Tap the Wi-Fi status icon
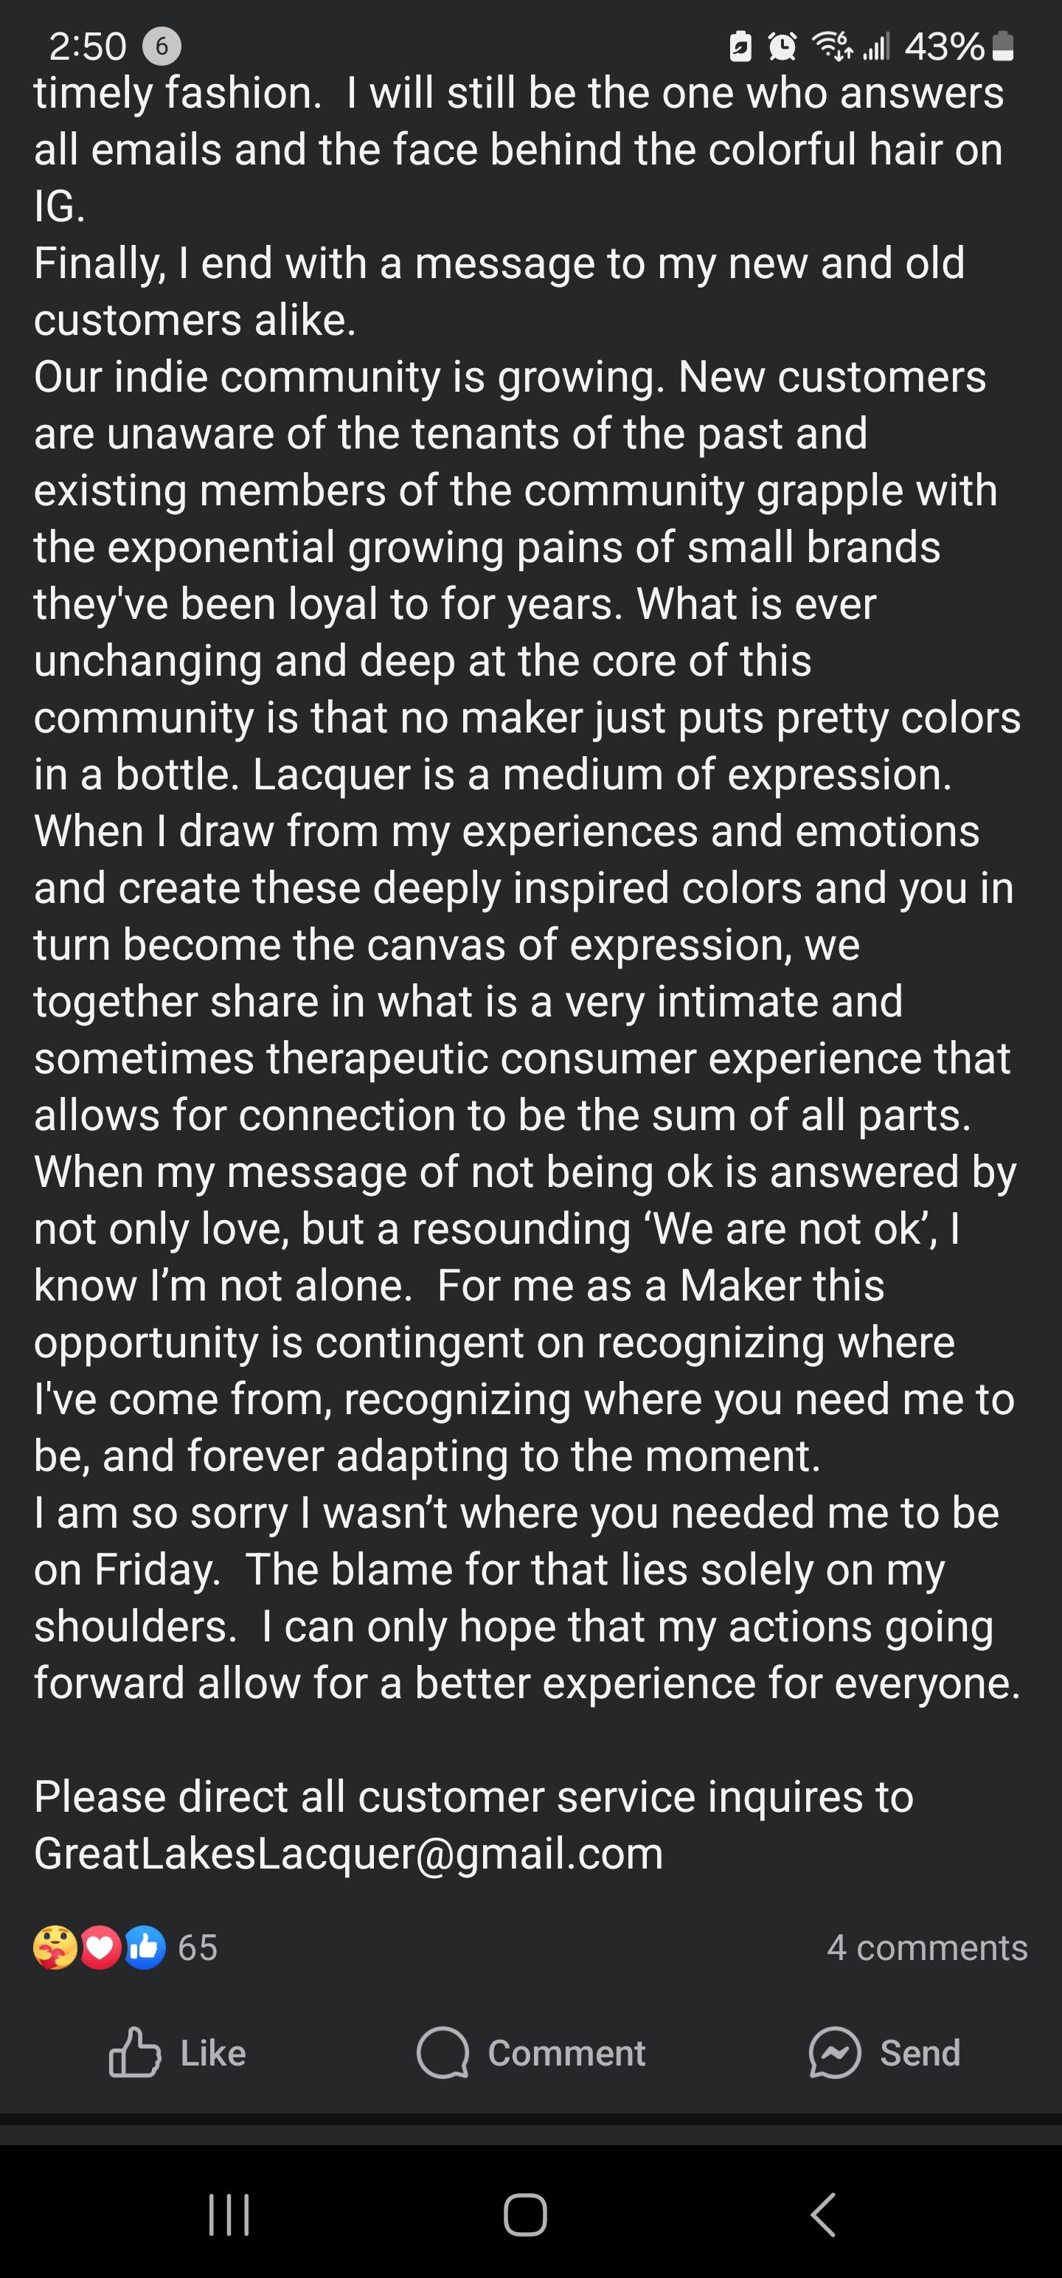The height and width of the screenshot is (2278, 1062). 832,46
